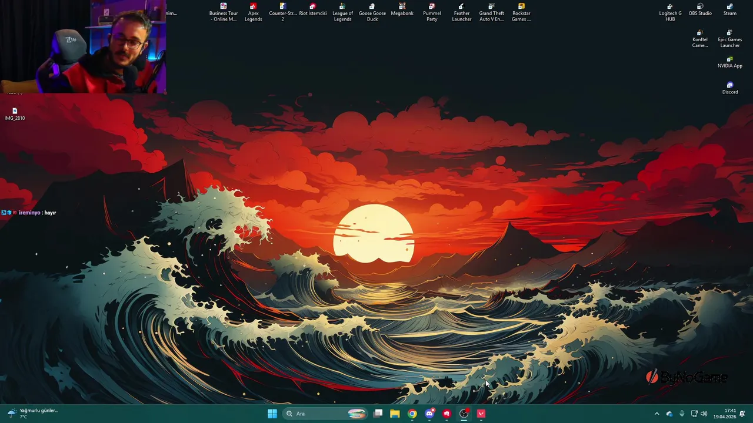Image resolution: width=753 pixels, height=423 pixels.
Task: Select Discord desktop shortcut icon
Action: (x=730, y=89)
